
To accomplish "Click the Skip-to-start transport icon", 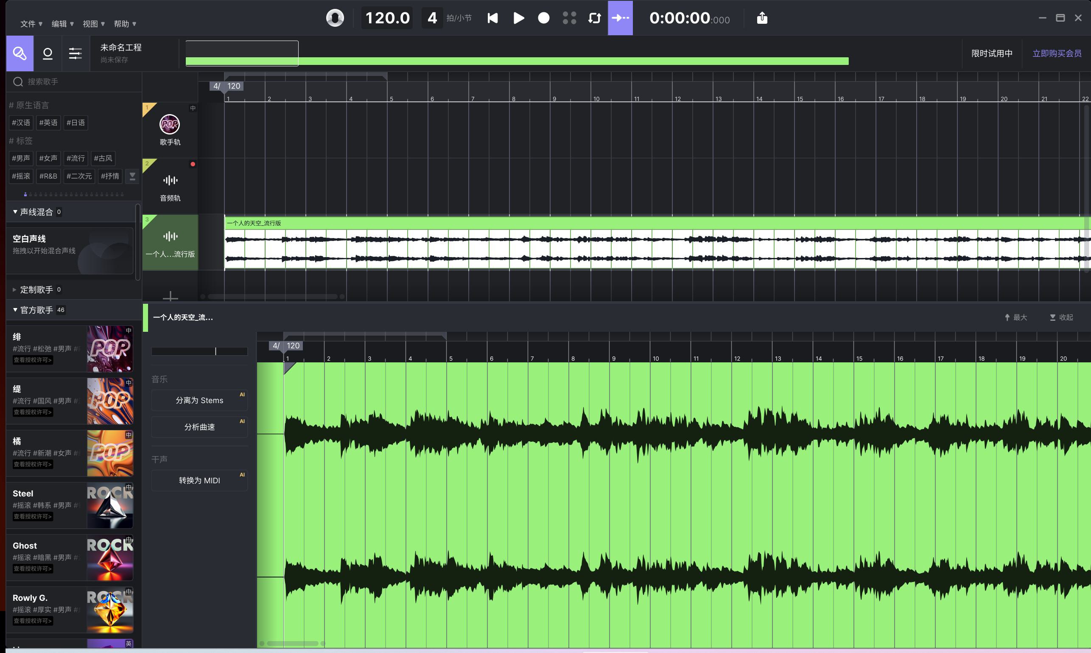I will point(493,18).
